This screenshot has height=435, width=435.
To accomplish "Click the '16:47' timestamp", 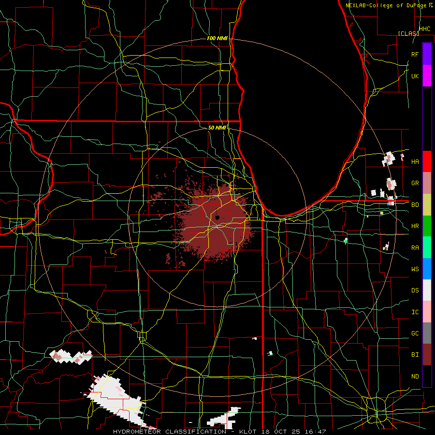I will coord(317,432).
